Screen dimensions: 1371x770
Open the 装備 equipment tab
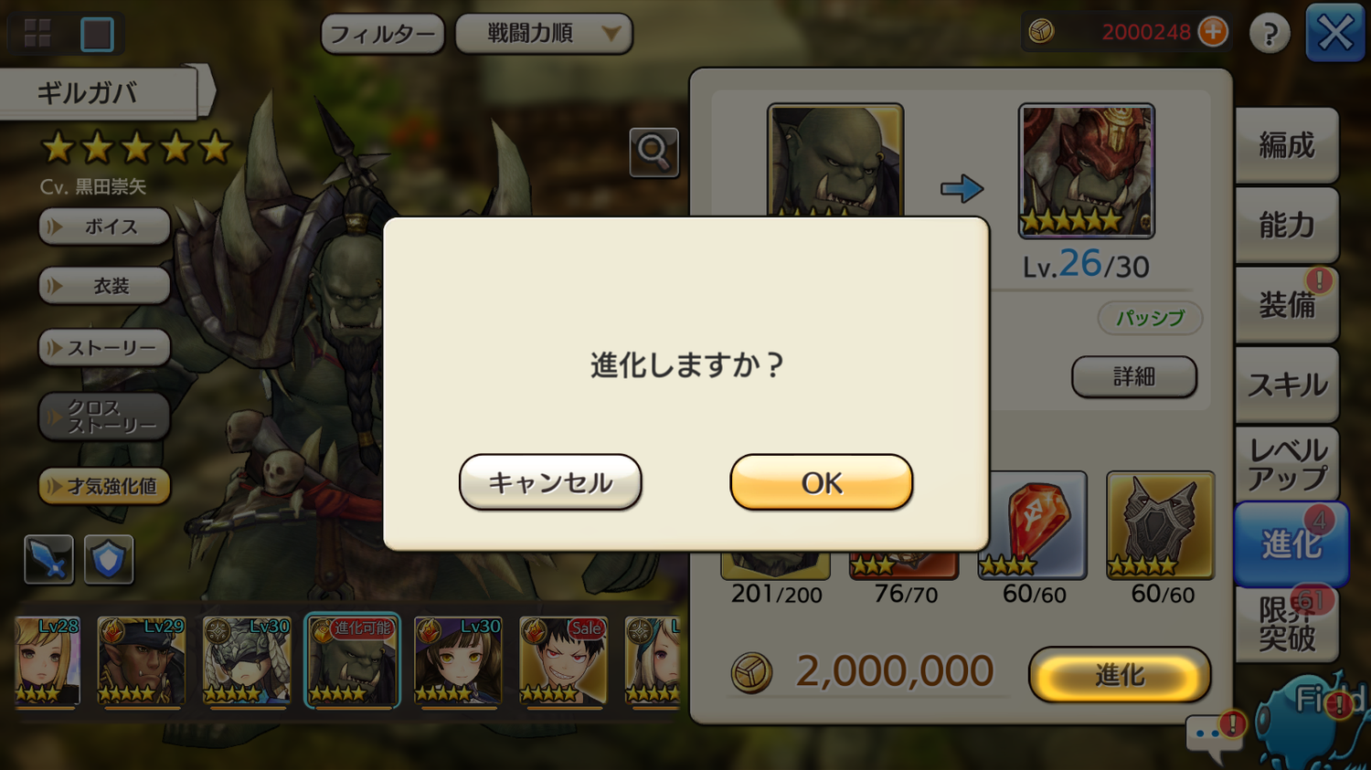pos(1287,304)
